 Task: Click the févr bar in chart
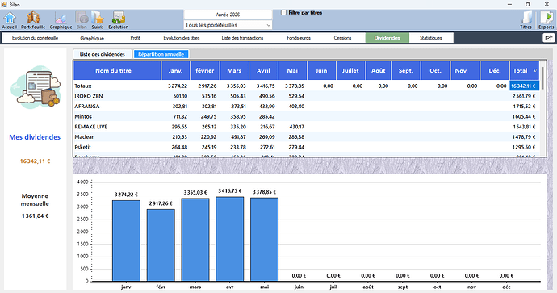click(x=161, y=245)
